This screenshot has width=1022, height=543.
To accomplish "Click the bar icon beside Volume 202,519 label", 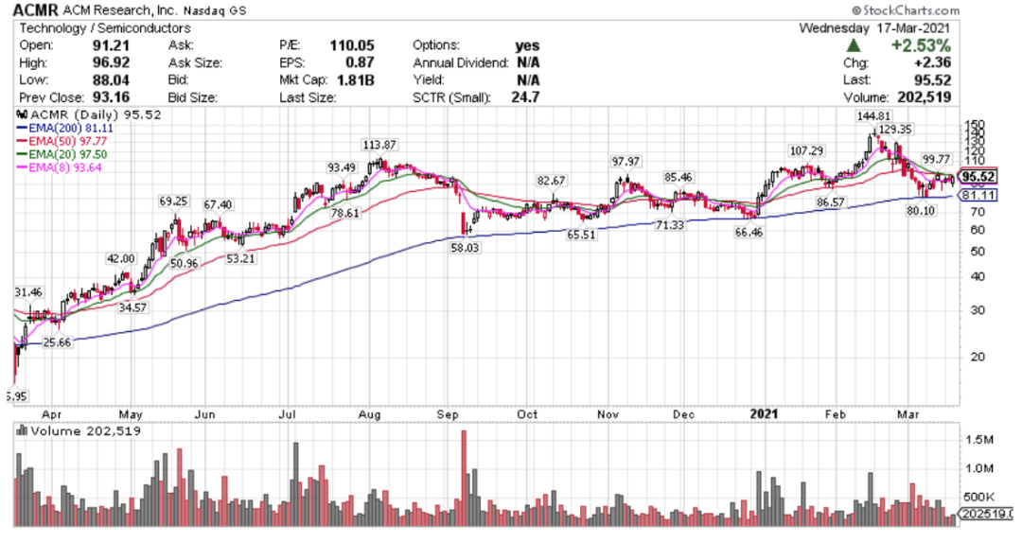I will point(22,430).
